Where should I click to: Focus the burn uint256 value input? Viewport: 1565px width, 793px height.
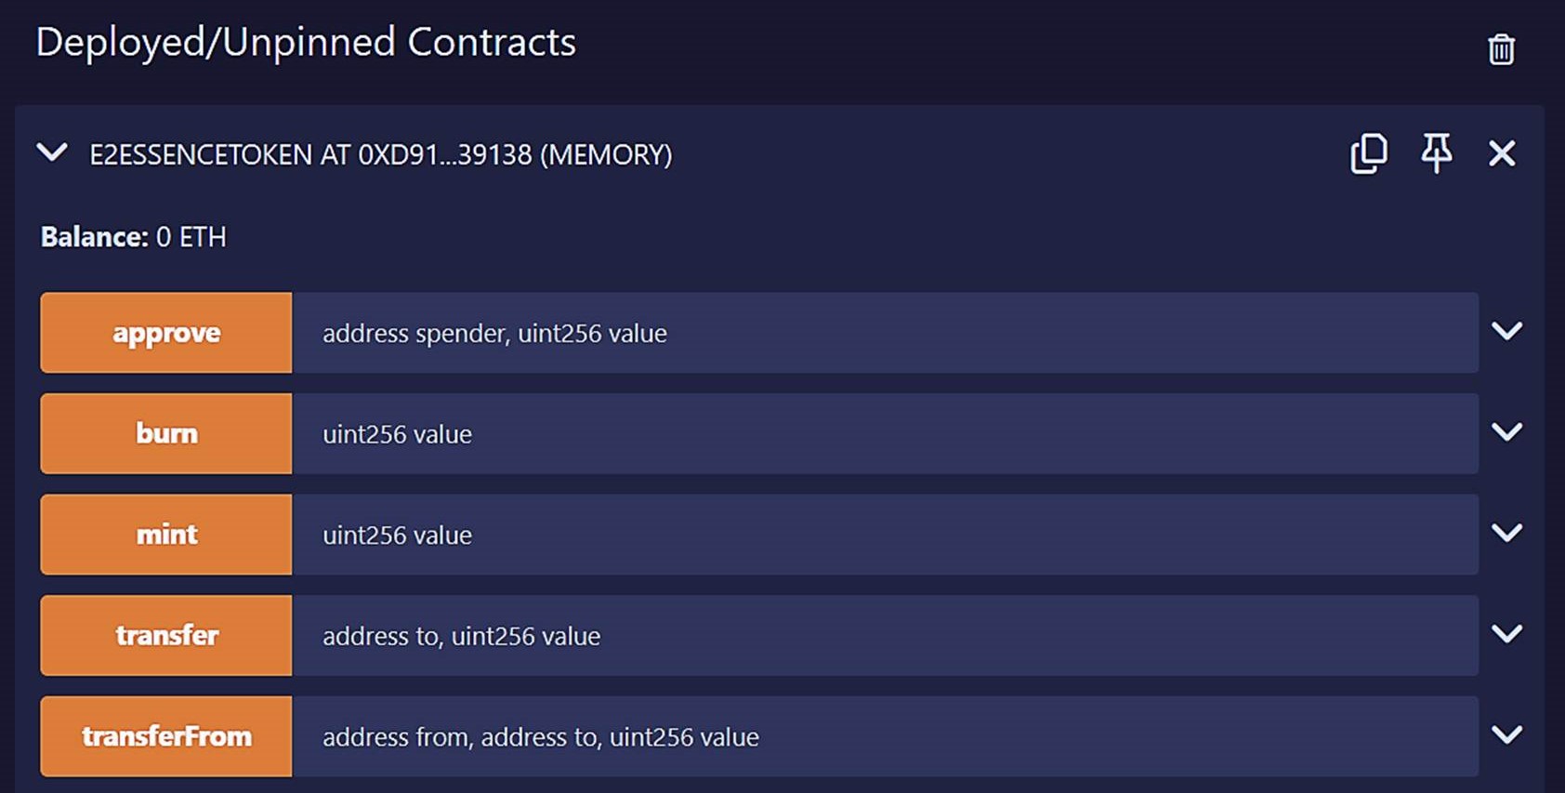point(883,433)
